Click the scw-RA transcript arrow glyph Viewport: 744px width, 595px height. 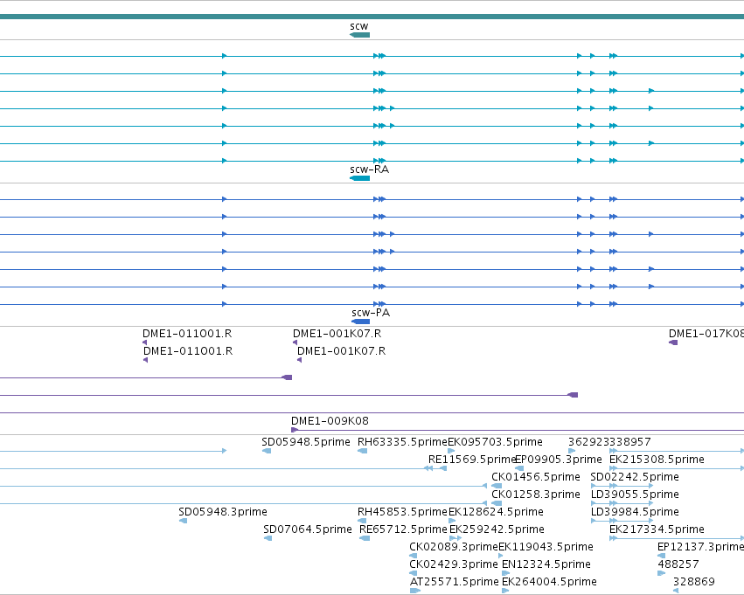359,178
